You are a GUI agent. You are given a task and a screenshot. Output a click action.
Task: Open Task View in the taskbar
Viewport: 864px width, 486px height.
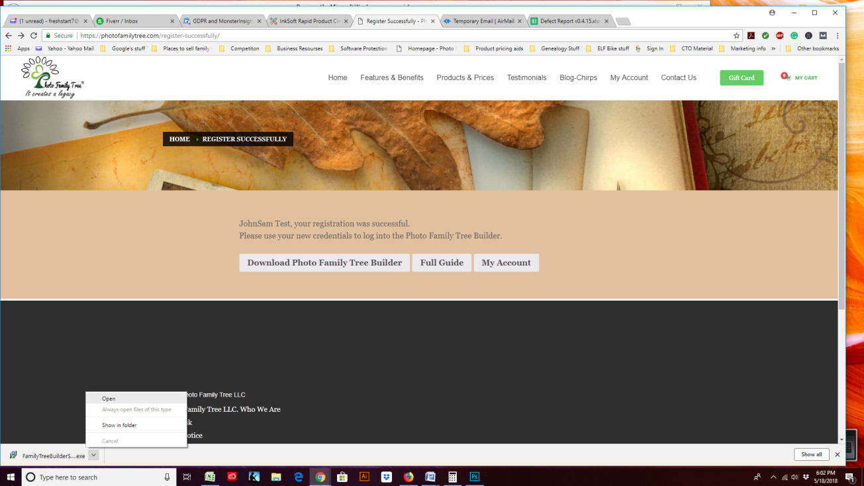tap(187, 477)
